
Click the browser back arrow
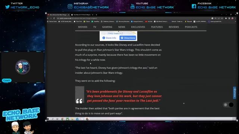click(x=48, y=18)
